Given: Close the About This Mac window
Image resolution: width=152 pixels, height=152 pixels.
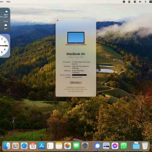Looking at the screenshot, I should (x=58, y=20).
